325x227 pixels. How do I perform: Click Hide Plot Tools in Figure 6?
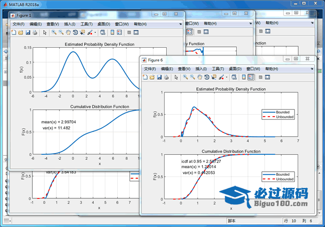(260, 77)
